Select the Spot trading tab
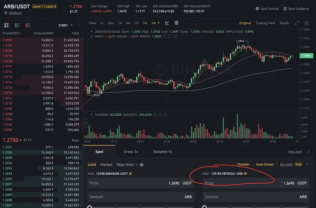This screenshot has height=208, width=316. point(99,152)
